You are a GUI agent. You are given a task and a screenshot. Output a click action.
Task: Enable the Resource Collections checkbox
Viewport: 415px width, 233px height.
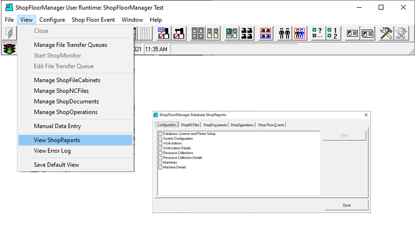[160, 153]
